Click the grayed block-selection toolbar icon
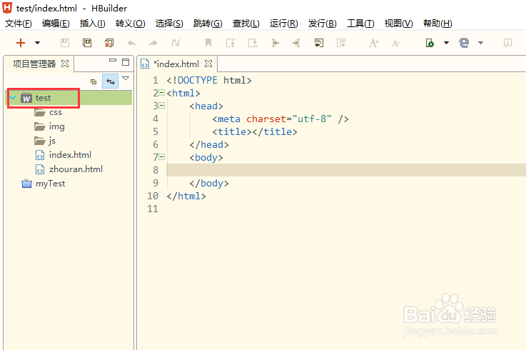The height and width of the screenshot is (350, 526). [x=341, y=43]
